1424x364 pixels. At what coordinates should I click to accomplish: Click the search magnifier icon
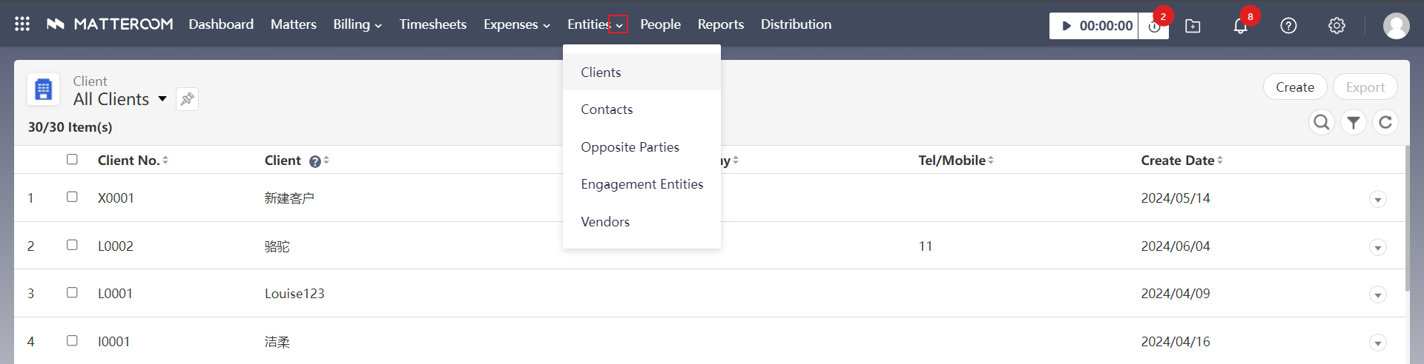pyautogui.click(x=1321, y=122)
